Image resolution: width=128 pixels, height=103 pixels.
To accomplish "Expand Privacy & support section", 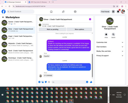I will pos(110,56).
